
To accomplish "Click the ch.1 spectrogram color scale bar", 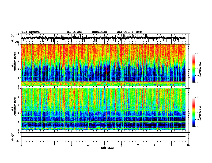I will (194, 68).
